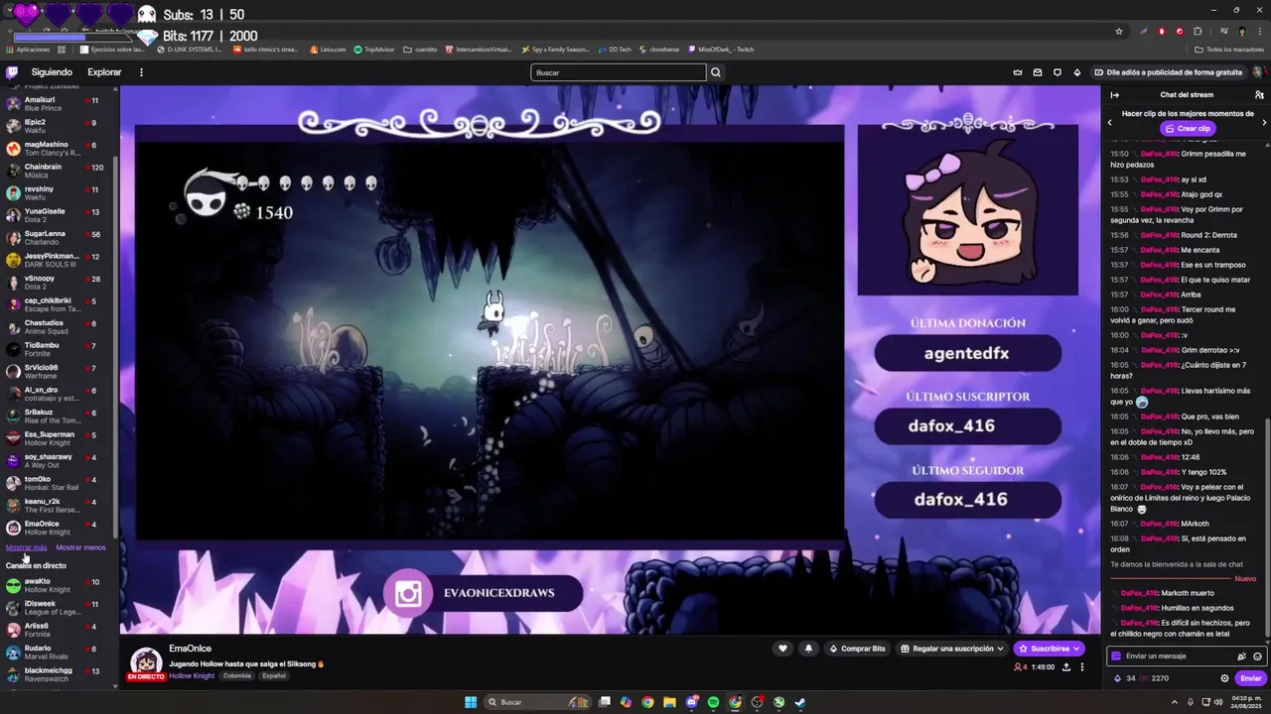Screen dimensions: 1271x714
Task: Click the EmaOnIce channel name title
Action: (190, 649)
